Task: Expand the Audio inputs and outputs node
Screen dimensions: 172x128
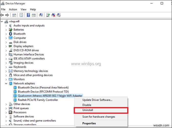Action: [6, 26]
